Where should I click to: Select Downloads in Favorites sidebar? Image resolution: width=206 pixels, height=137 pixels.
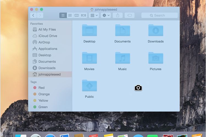coord(50,68)
